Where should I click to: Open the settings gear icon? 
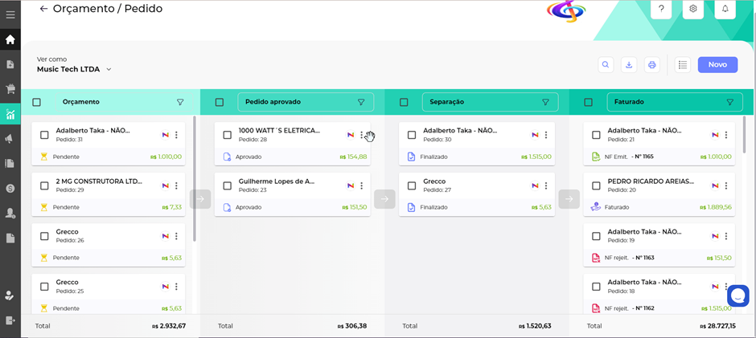pyautogui.click(x=692, y=9)
